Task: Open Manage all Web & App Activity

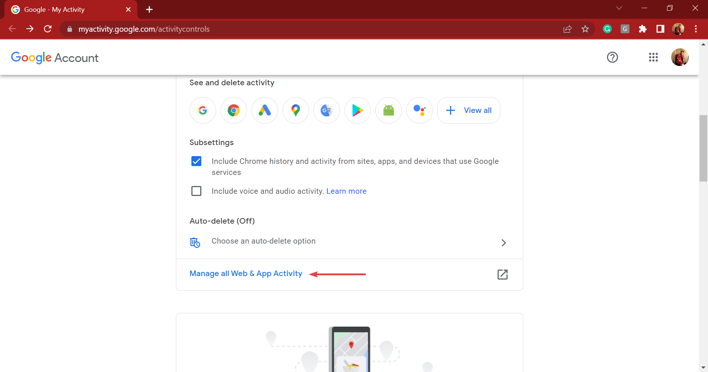Action: (246, 273)
